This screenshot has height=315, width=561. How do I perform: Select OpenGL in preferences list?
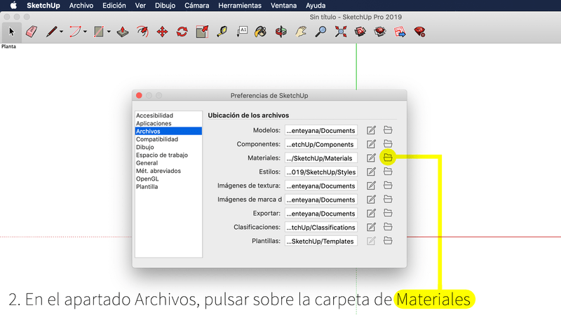coord(168,178)
